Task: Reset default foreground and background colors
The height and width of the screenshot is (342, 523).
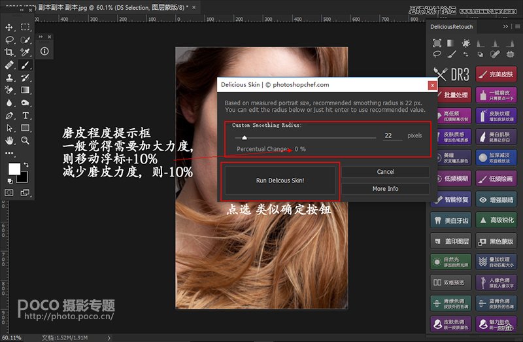Action: point(10,181)
